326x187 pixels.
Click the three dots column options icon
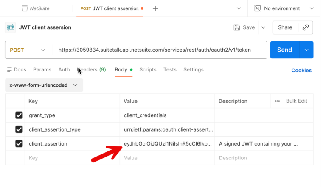point(277,101)
